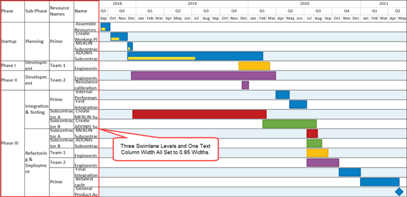Image resolution: width=407 pixels, height=197 pixels.
Task: Select the "Phase I" swimlane cell
Action: click(x=13, y=65)
